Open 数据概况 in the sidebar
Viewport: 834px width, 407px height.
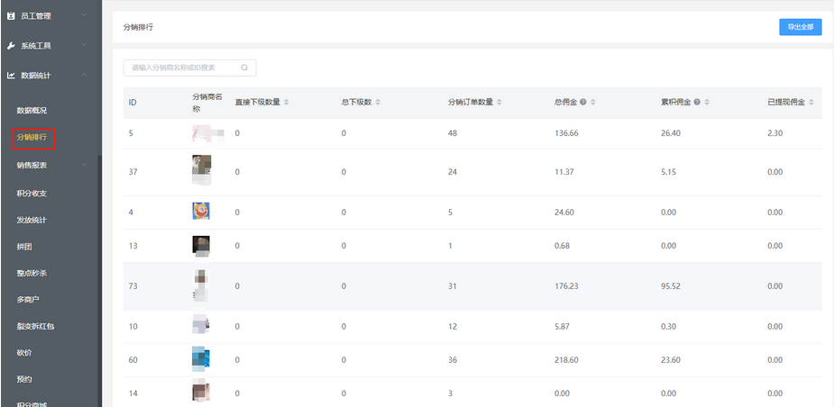[x=32, y=110]
